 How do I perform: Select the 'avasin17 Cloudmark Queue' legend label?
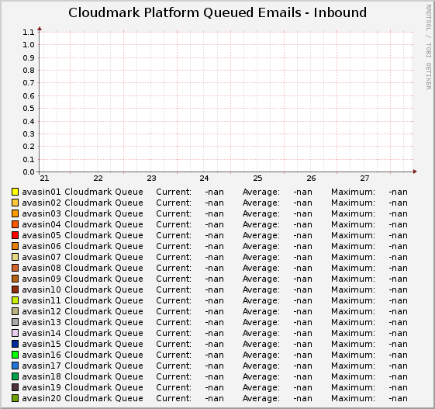82,366
